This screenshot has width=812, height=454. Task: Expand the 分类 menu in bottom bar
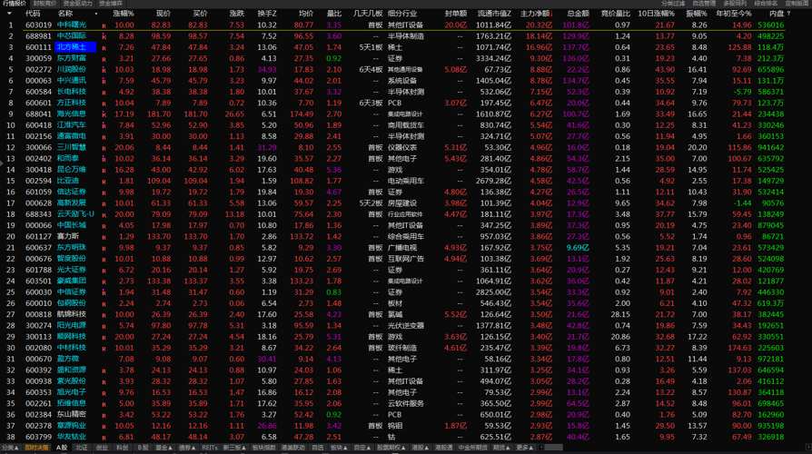[10, 448]
